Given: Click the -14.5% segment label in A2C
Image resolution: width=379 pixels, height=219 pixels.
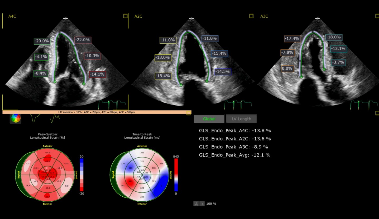Looking at the screenshot, I should click(x=223, y=72).
